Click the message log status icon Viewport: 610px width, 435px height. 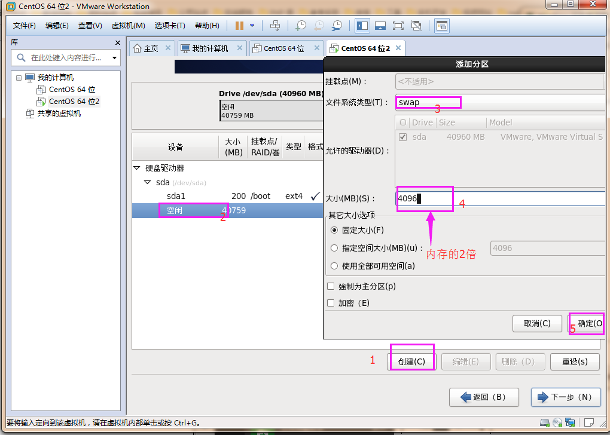point(589,422)
